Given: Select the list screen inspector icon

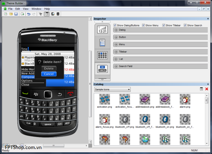Looking at the screenshot, I should point(102,43).
